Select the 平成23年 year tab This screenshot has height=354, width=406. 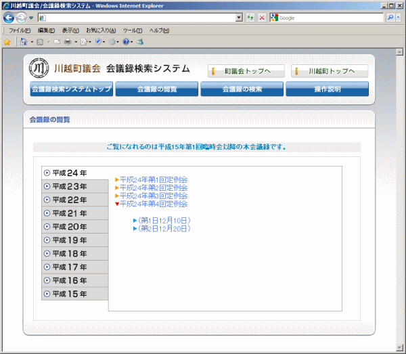75,186
